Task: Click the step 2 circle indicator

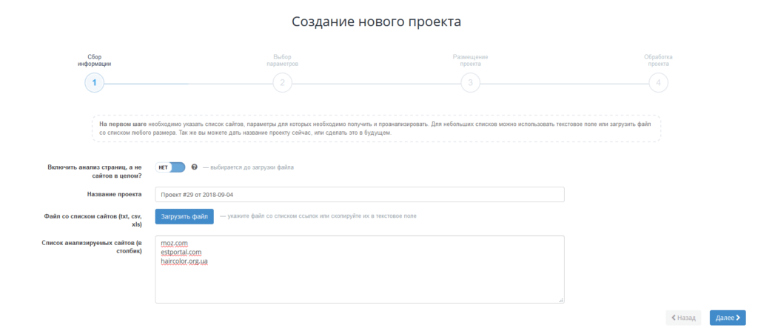Action: (x=282, y=83)
